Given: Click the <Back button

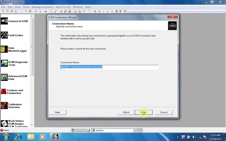Looking at the screenshot, I should point(126,112).
